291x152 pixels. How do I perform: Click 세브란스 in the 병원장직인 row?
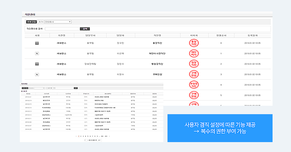click(x=61, y=64)
